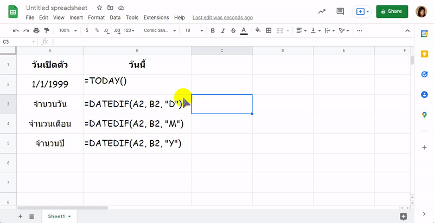Open text rotation dropdown
This screenshot has width=434, height=223.
pyautogui.click(x=344, y=31)
